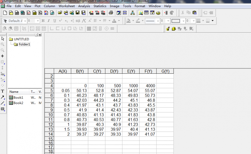
Task: Click the Add New Columns icon
Action: tap(166, 13)
